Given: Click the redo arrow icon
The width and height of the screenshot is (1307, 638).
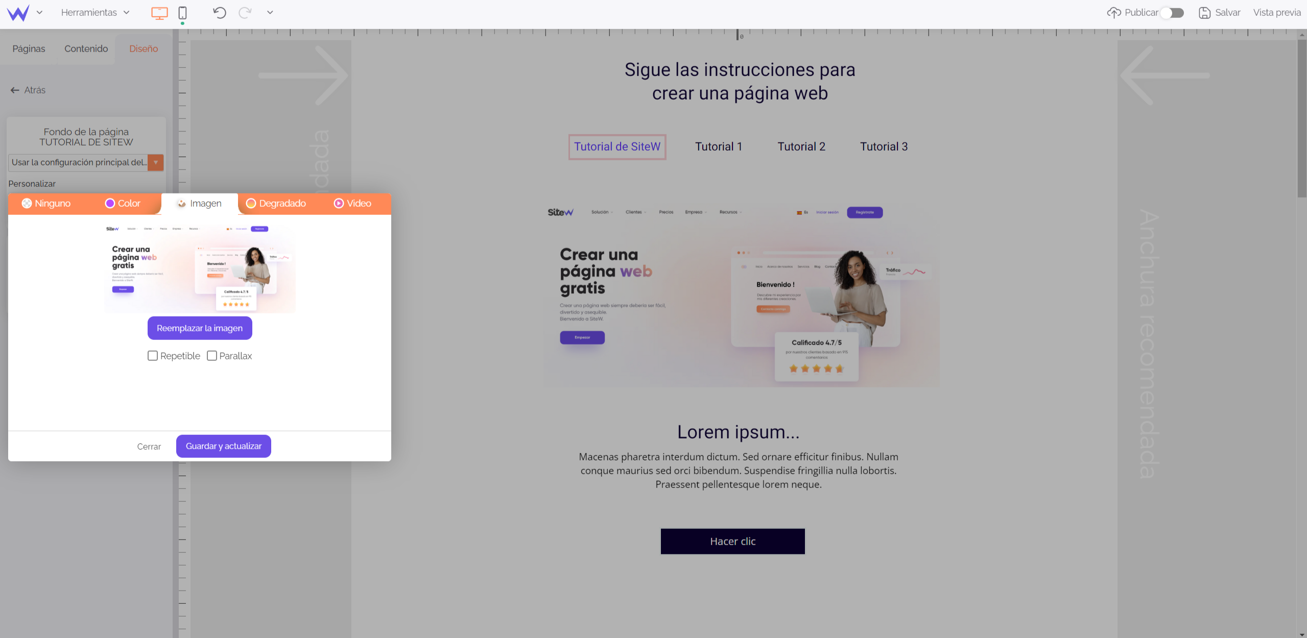Looking at the screenshot, I should coord(245,12).
